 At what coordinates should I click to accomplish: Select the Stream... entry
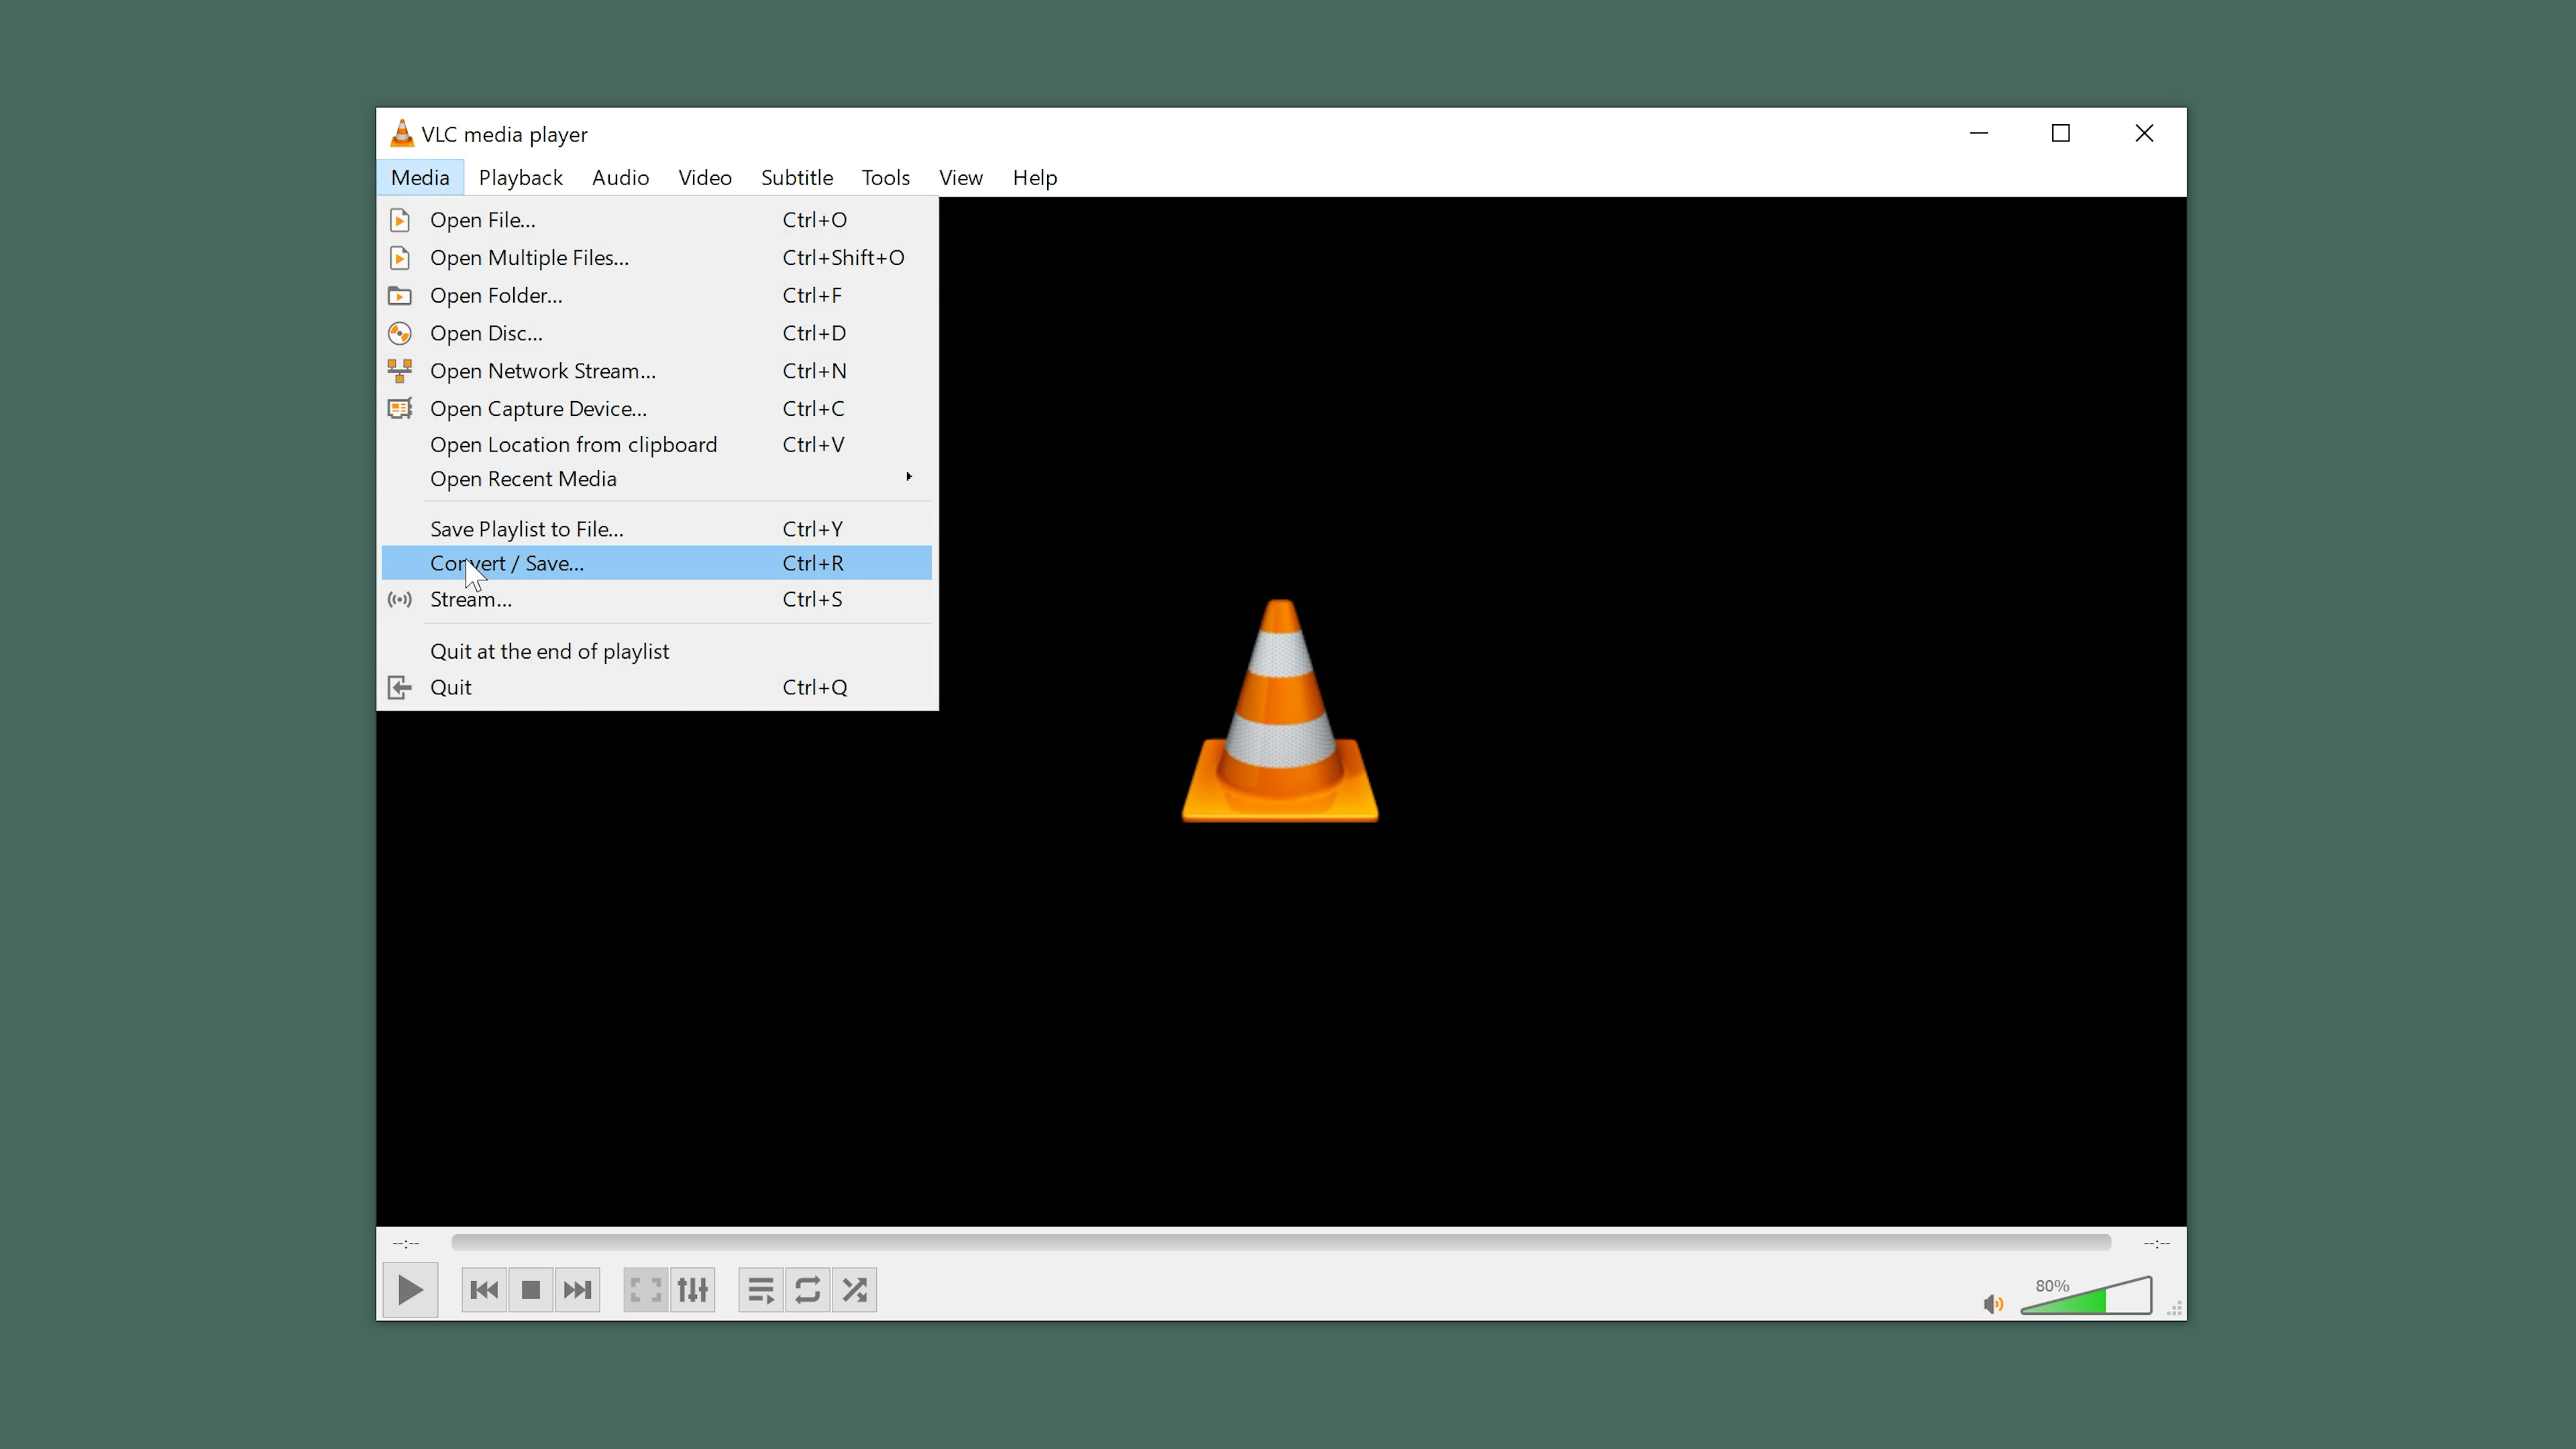(657, 599)
